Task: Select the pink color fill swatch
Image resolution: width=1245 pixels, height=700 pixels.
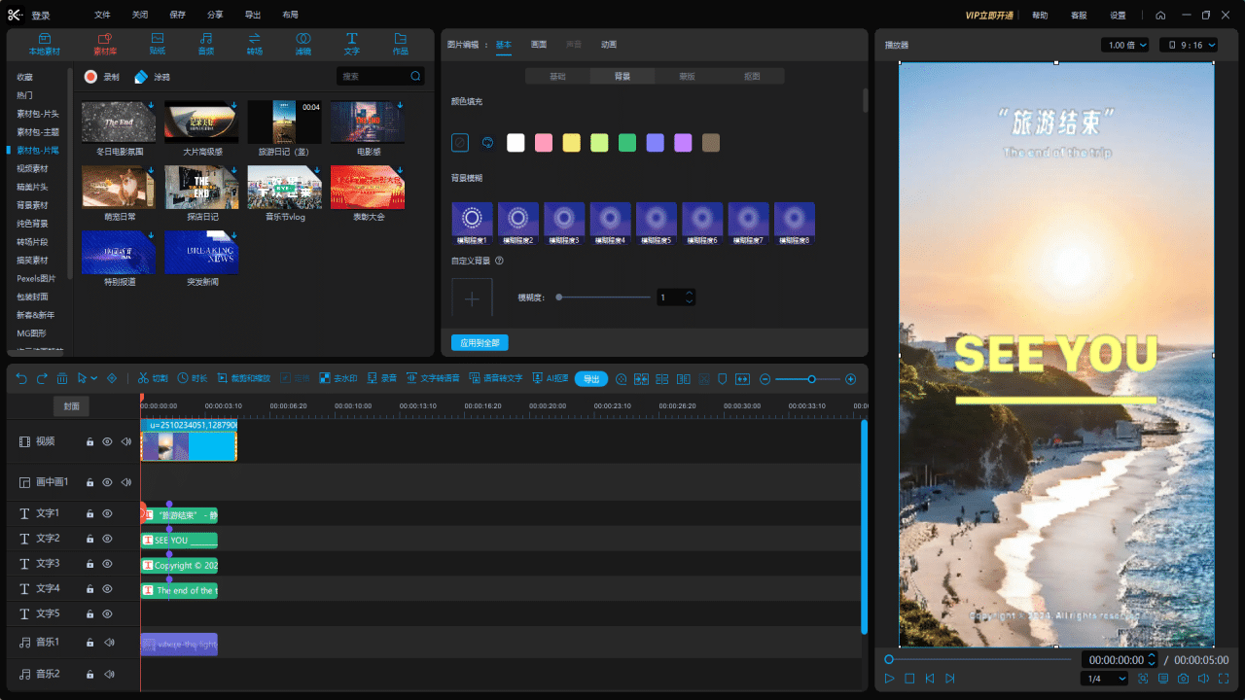Action: [544, 143]
